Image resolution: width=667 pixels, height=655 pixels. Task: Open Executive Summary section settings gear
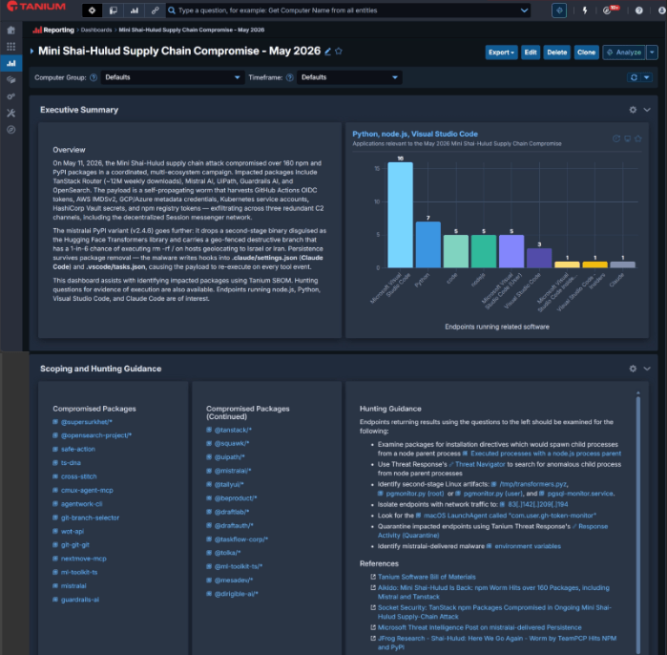click(633, 110)
